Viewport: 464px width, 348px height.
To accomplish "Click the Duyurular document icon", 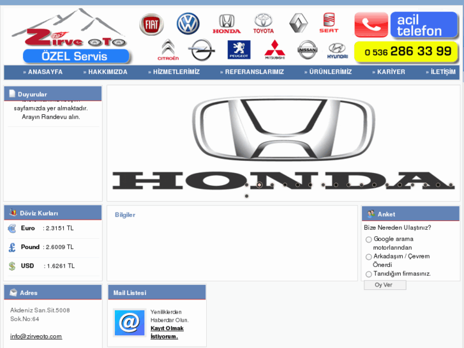I will pos(12,94).
